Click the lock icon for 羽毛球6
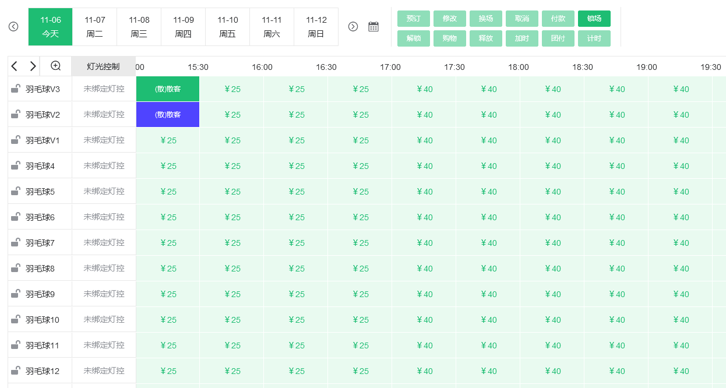Viewport: 726px width, 388px height. click(x=16, y=217)
